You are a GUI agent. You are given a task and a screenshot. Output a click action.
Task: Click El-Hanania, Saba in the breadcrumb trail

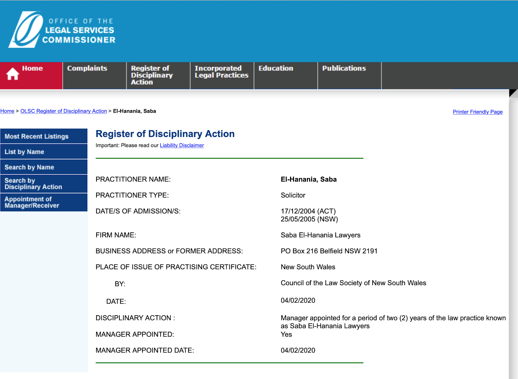click(x=134, y=111)
